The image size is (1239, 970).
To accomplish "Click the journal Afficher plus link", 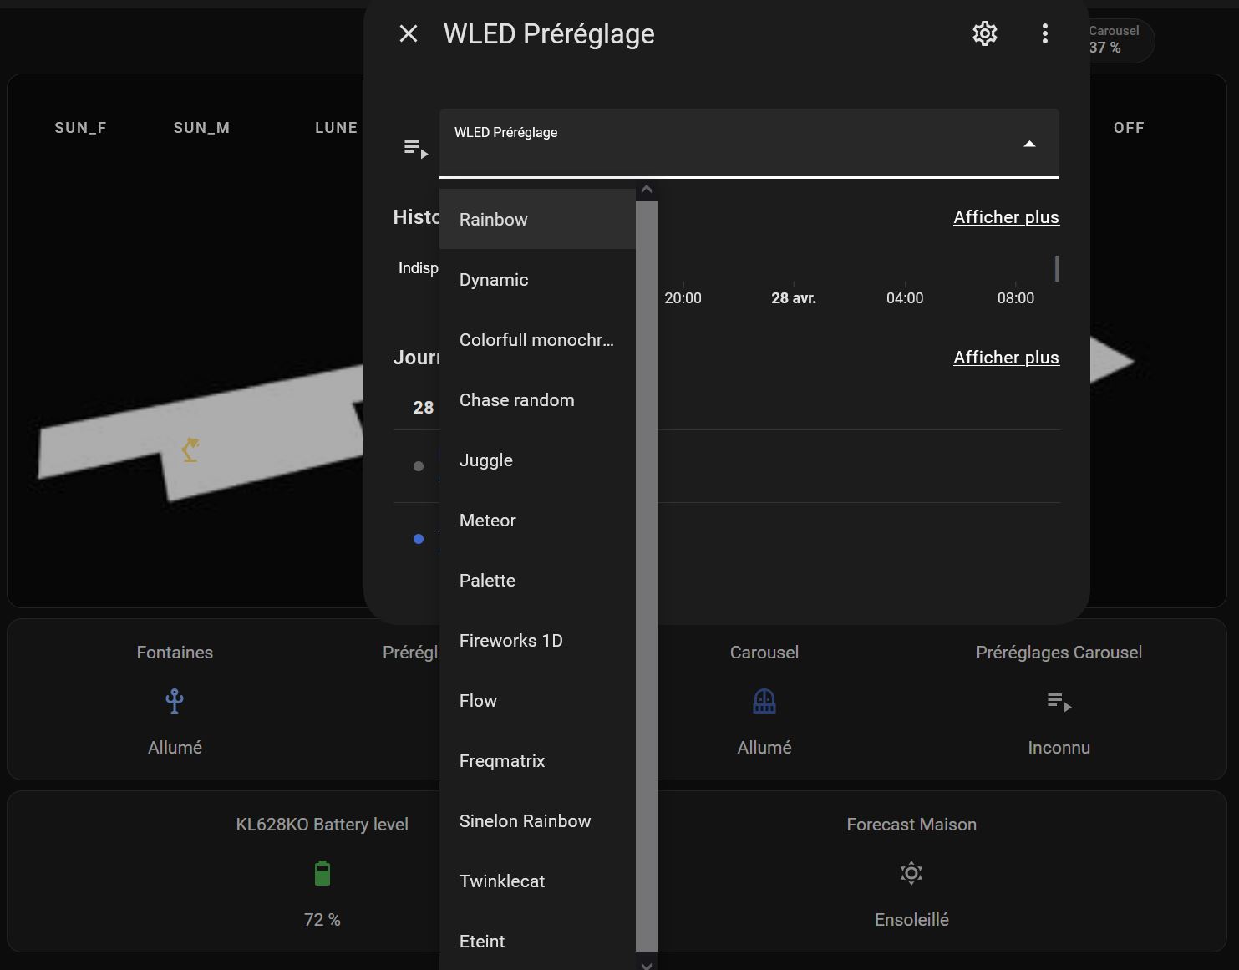I will (1006, 358).
